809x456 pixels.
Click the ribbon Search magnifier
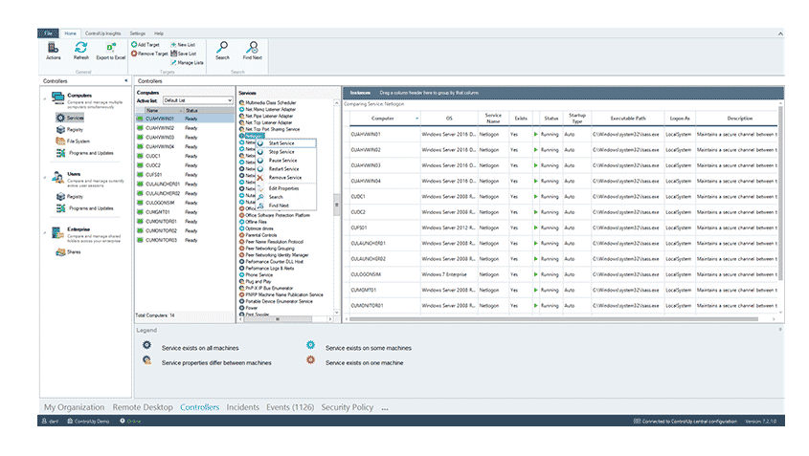point(222,48)
